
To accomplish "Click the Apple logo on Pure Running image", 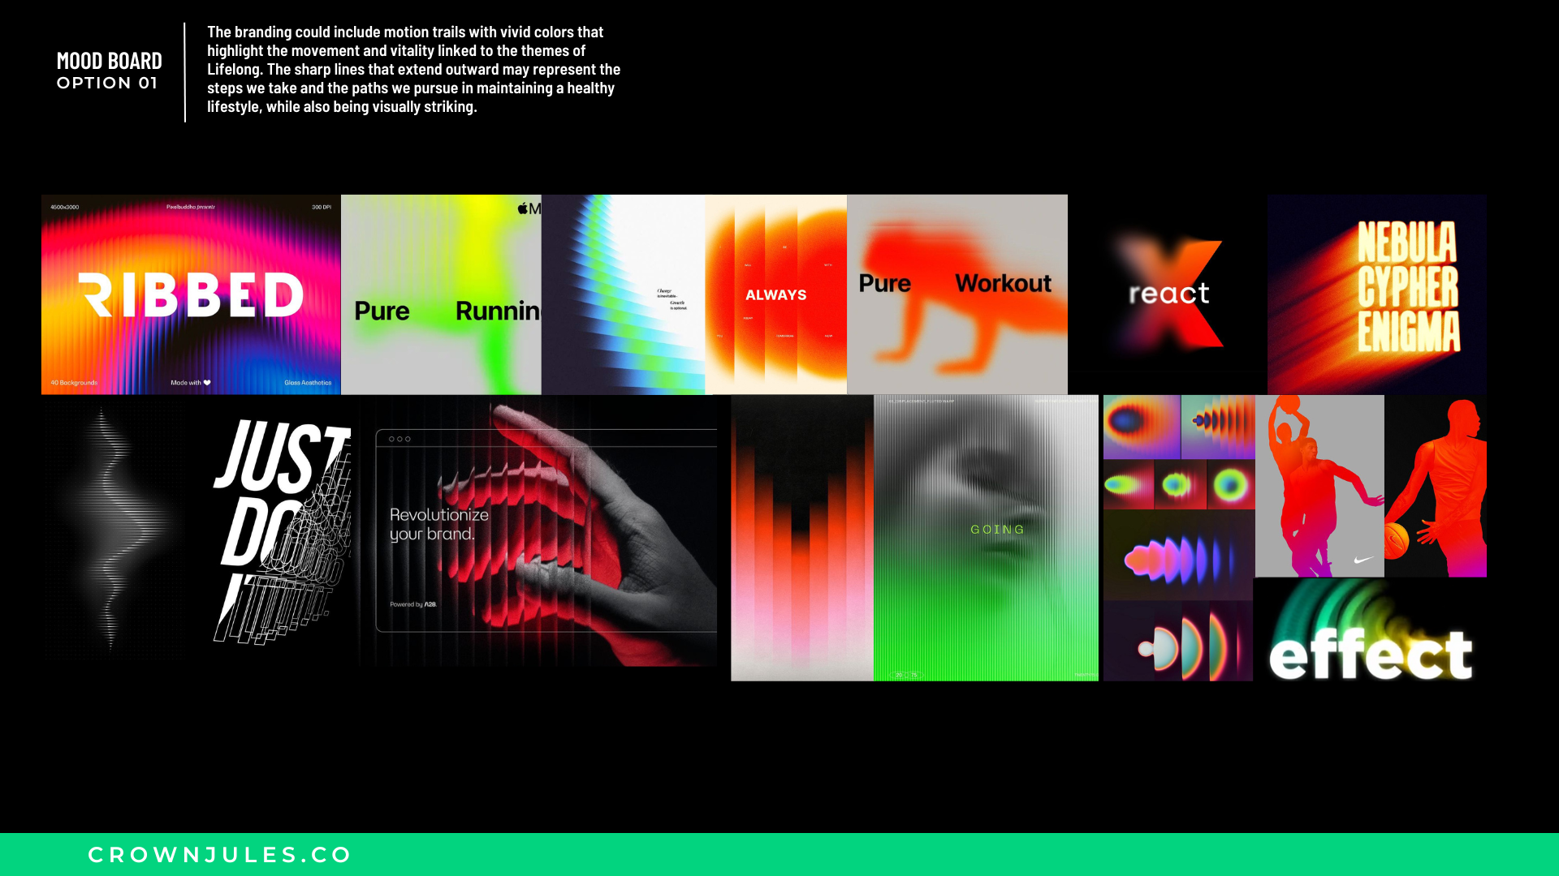I will [x=523, y=208].
